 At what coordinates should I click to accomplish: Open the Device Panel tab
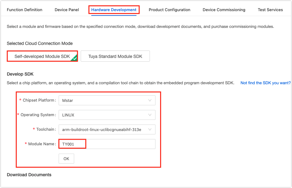click(x=66, y=10)
